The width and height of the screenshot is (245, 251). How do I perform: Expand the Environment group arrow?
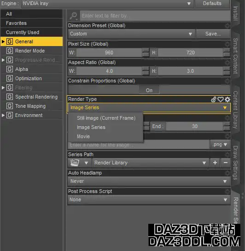[x=3, y=115]
